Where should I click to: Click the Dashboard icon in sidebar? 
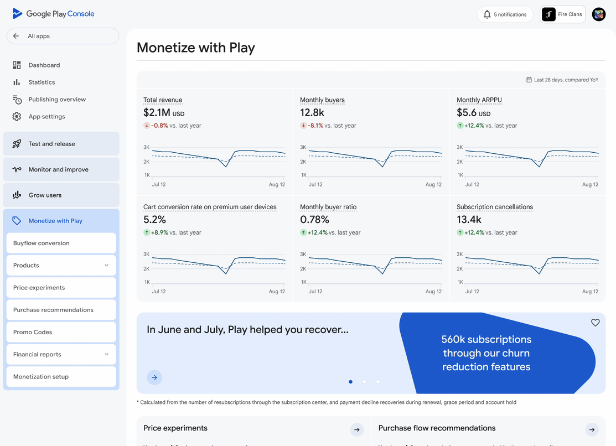tap(17, 65)
